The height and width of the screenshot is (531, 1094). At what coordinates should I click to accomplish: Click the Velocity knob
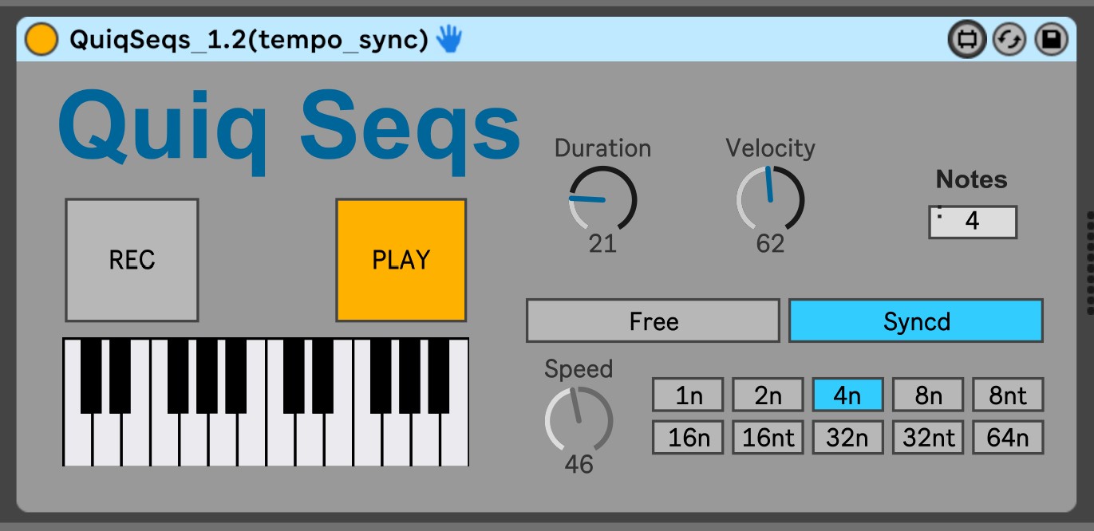coord(770,199)
